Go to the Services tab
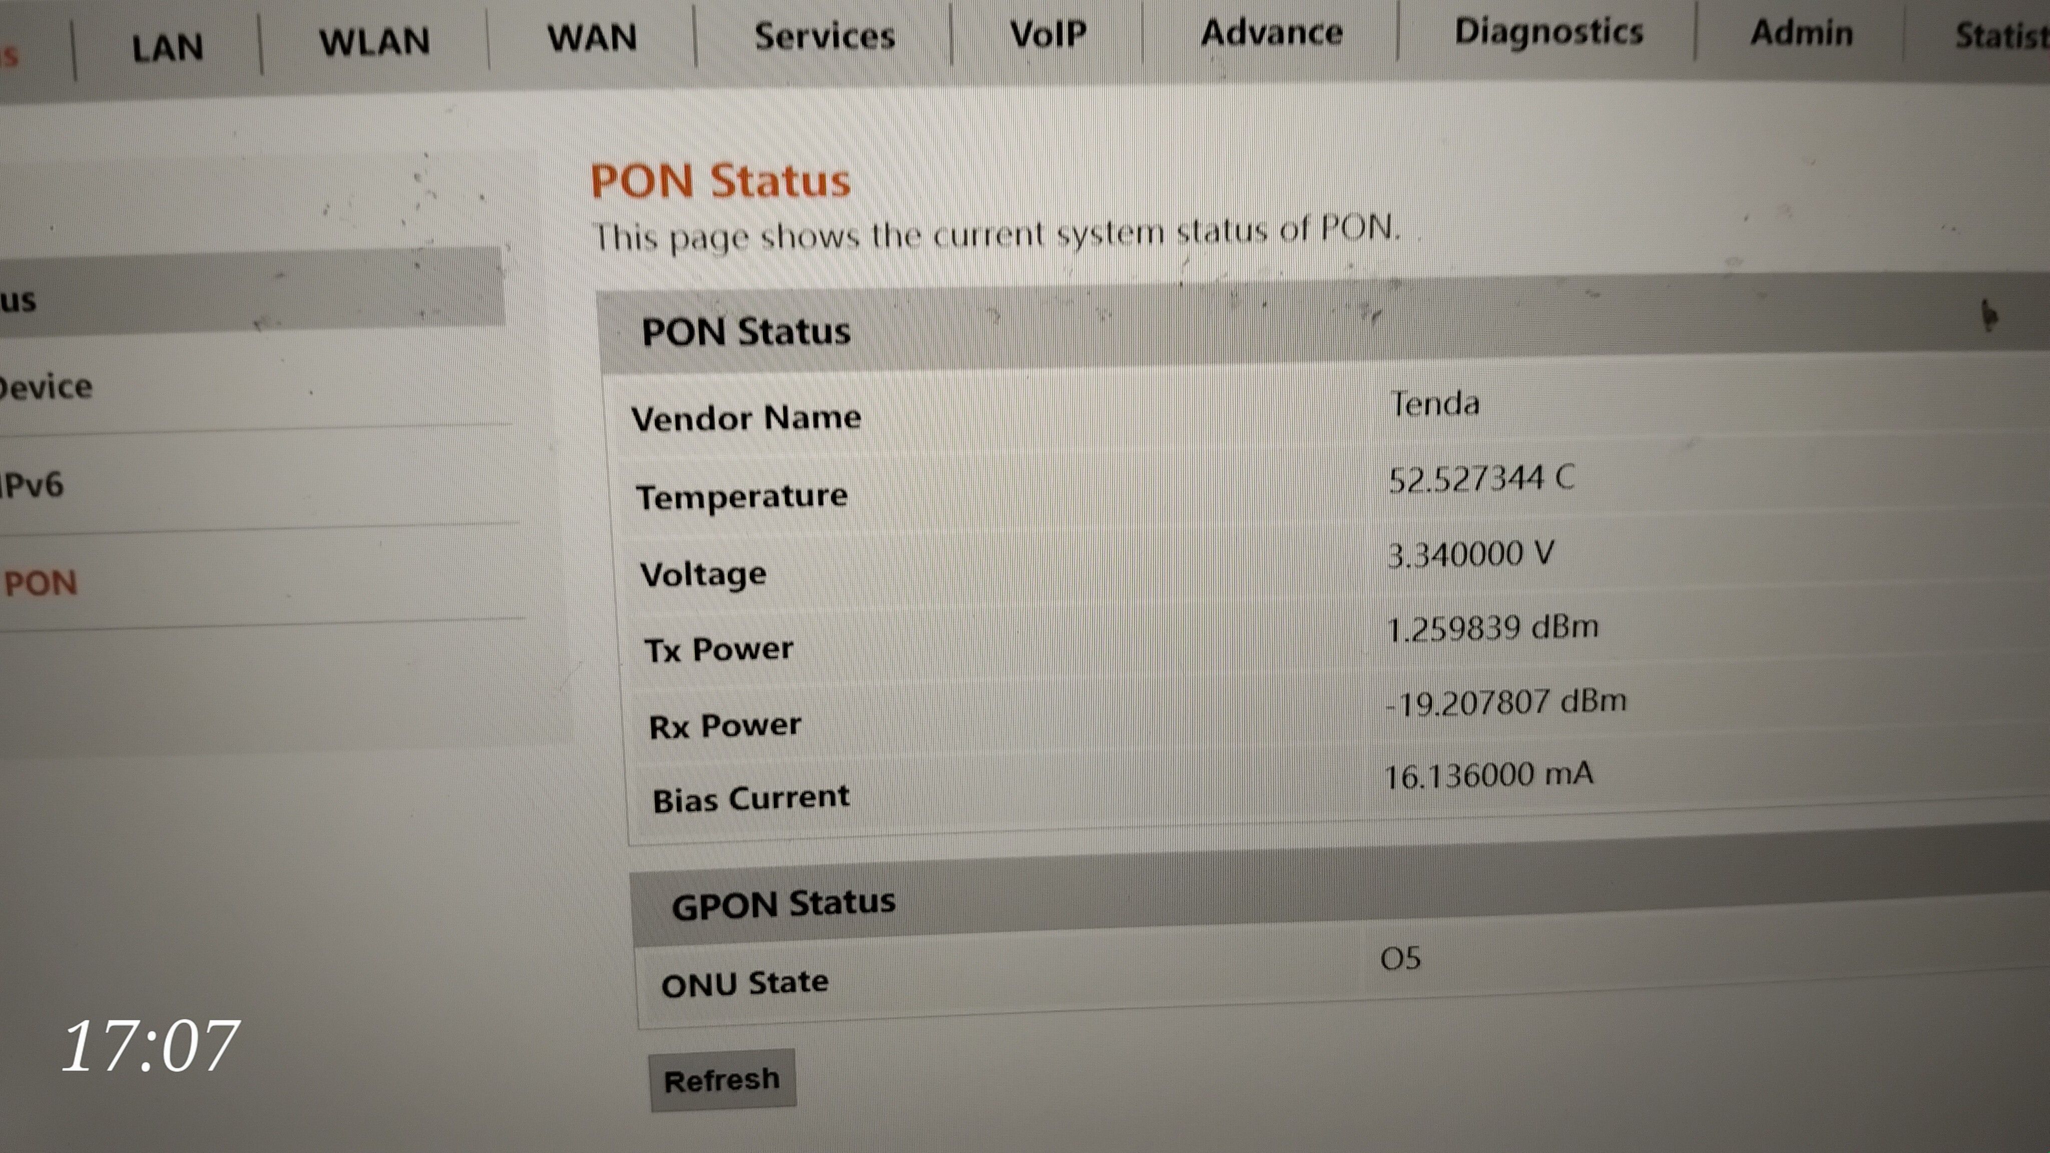Screen dimensions: 2050x1153 click(x=824, y=36)
